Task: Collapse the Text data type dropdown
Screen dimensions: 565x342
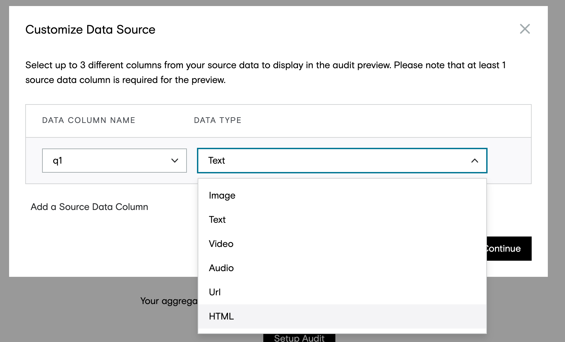Action: 342,161
